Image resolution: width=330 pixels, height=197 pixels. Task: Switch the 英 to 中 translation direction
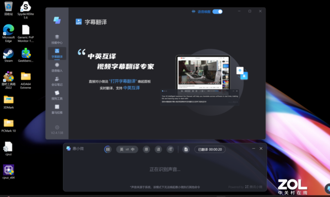(127, 150)
